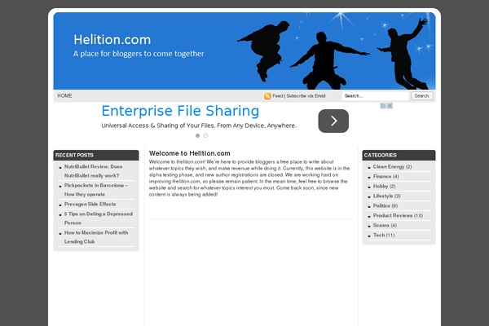Click the RECENT POSTS sidebar header

(x=96, y=155)
